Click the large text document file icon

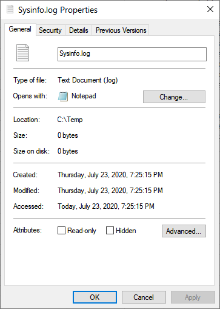(22, 53)
